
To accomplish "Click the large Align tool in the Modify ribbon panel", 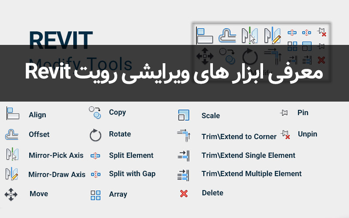I will coord(205,35).
